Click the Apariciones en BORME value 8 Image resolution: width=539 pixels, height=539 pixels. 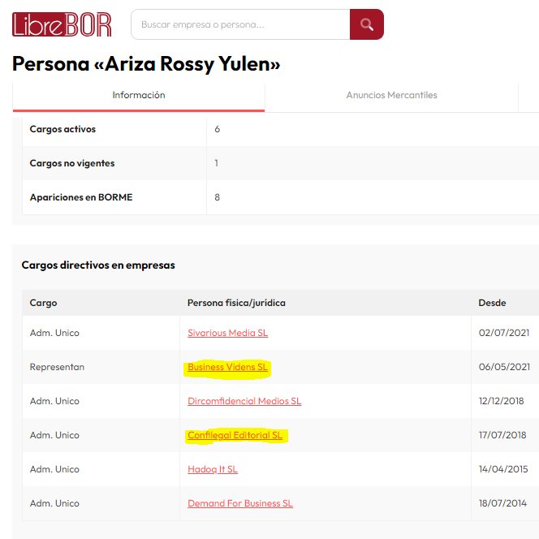point(218,197)
